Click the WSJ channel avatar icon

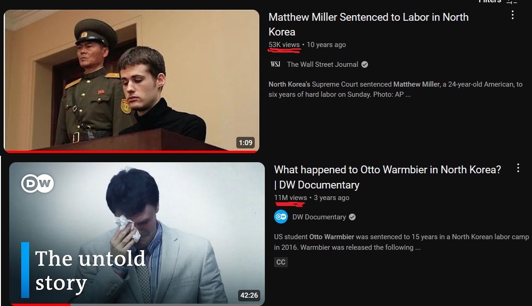tap(275, 64)
